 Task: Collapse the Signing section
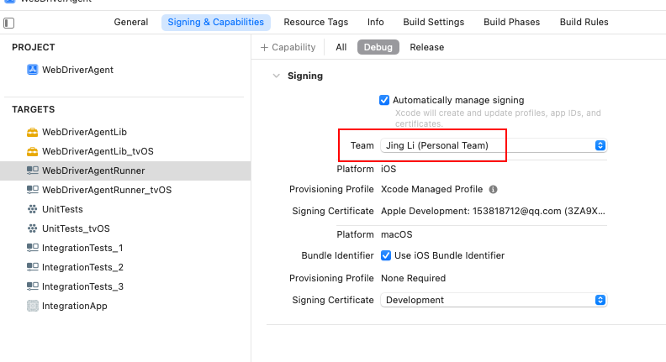[x=275, y=76]
